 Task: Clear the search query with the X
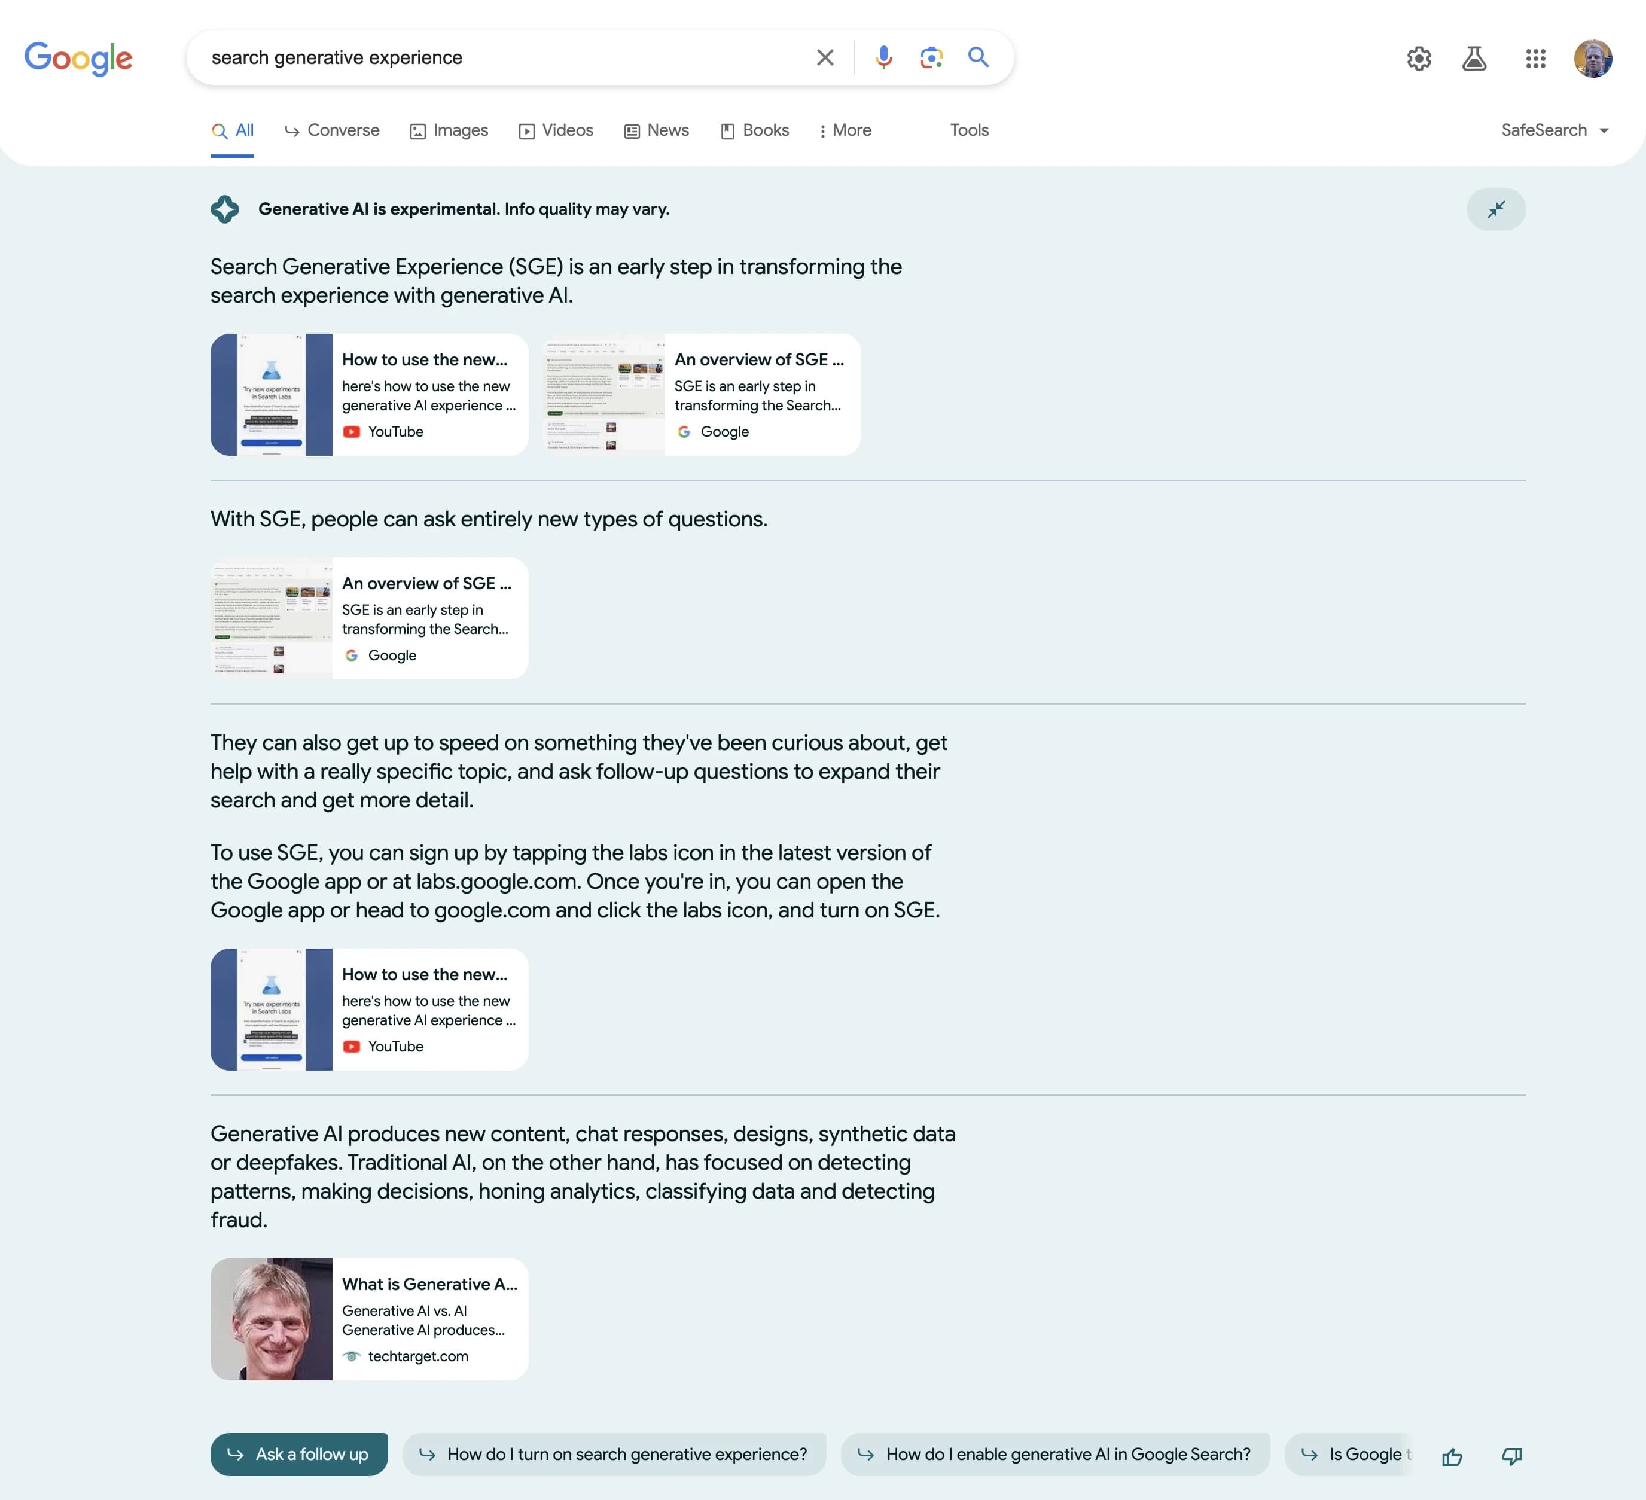(x=825, y=57)
